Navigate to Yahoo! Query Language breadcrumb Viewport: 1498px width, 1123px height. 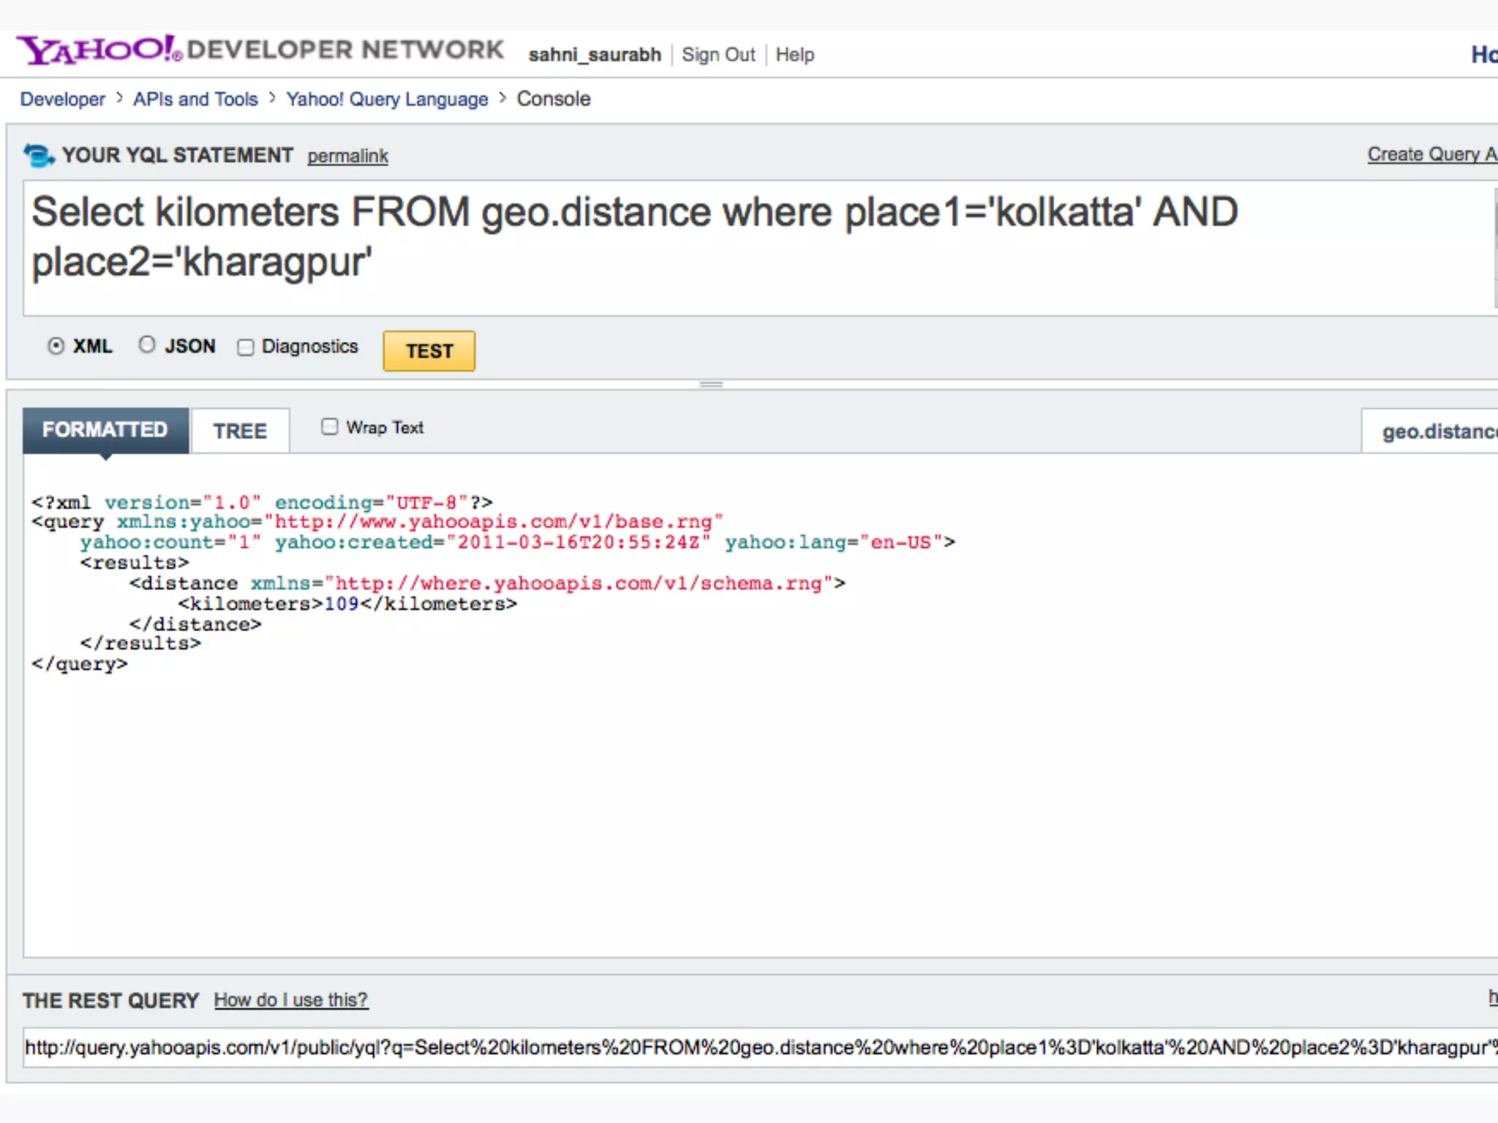(x=387, y=99)
